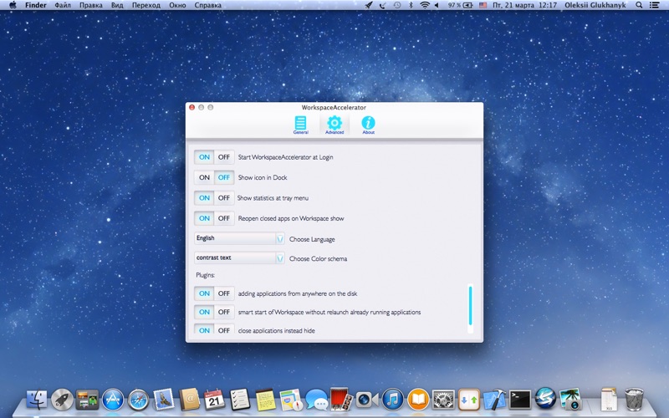Viewport: 669px width, 418px height.
Task: Open the Apple menu
Action: (x=13, y=5)
